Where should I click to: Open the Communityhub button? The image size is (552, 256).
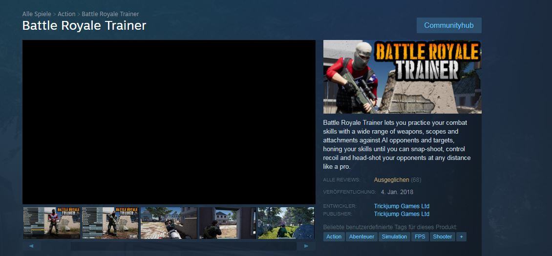(449, 25)
